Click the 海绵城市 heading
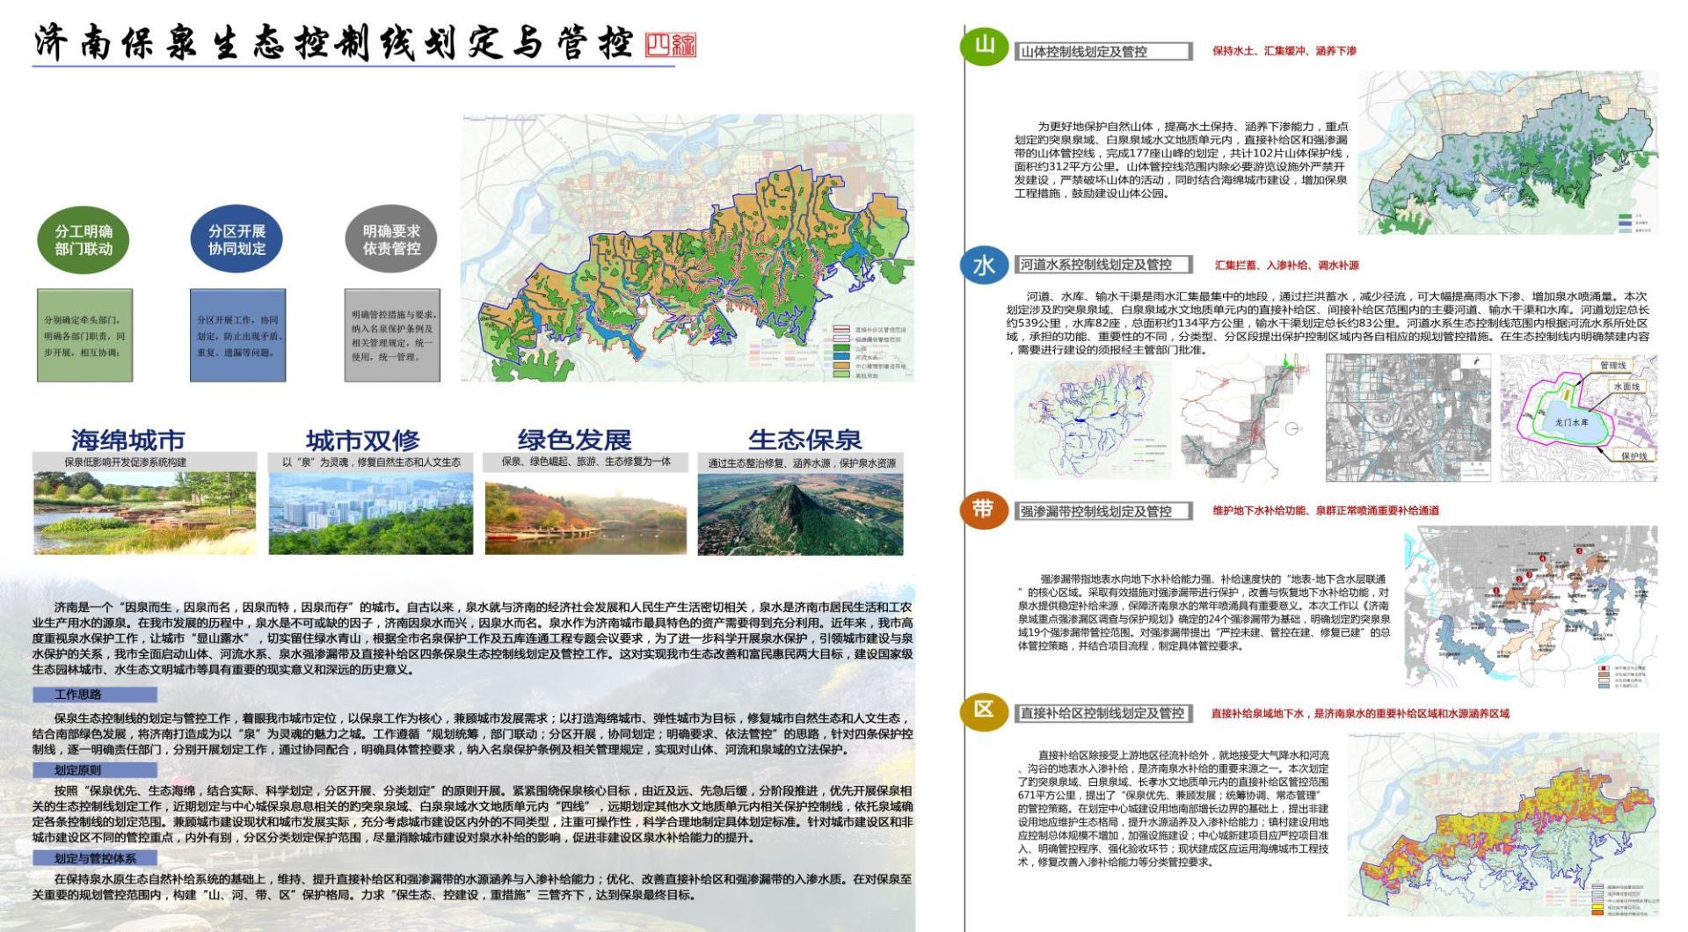Viewport: 1688px width, 932px height. (x=128, y=440)
